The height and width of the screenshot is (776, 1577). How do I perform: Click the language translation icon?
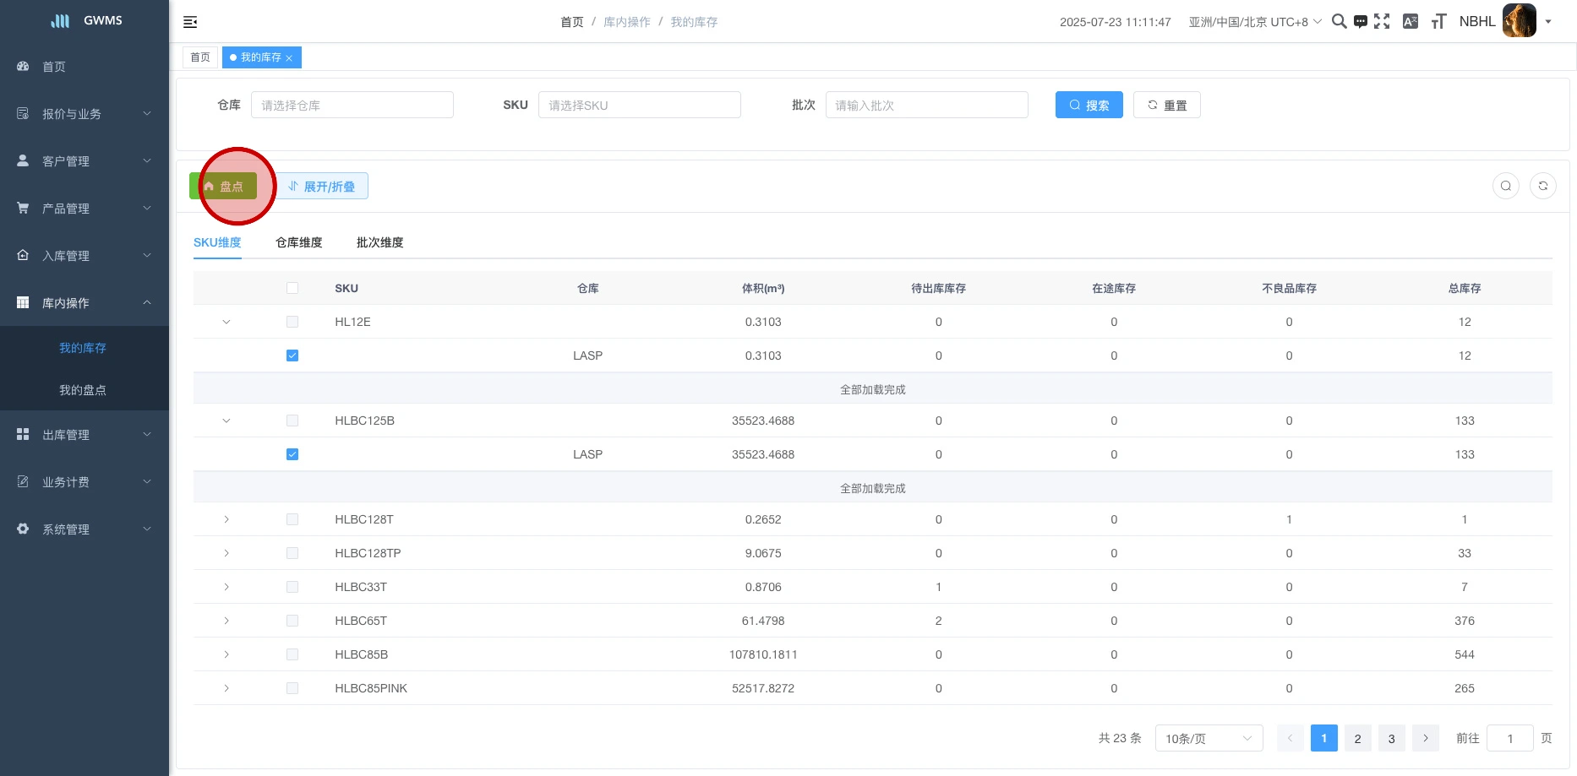coord(1410,22)
